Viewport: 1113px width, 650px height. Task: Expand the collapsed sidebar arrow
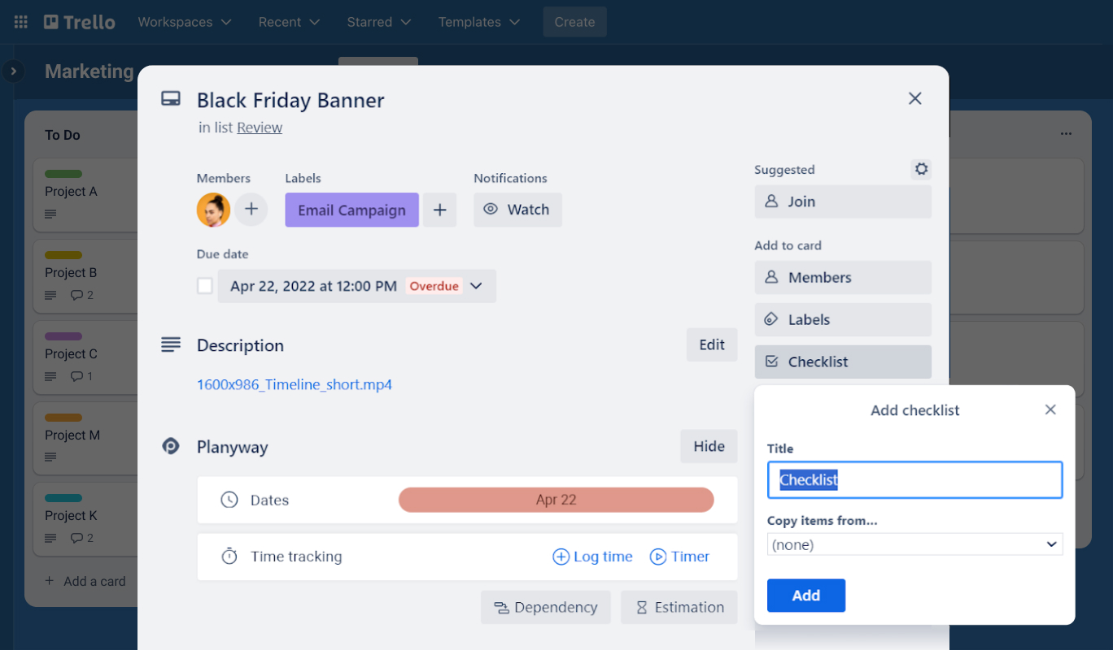pos(13,71)
